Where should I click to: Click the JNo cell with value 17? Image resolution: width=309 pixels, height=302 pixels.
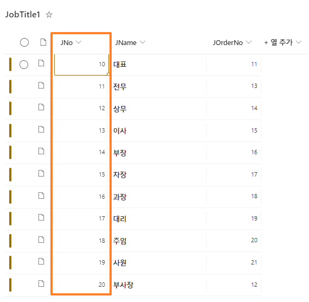81,218
